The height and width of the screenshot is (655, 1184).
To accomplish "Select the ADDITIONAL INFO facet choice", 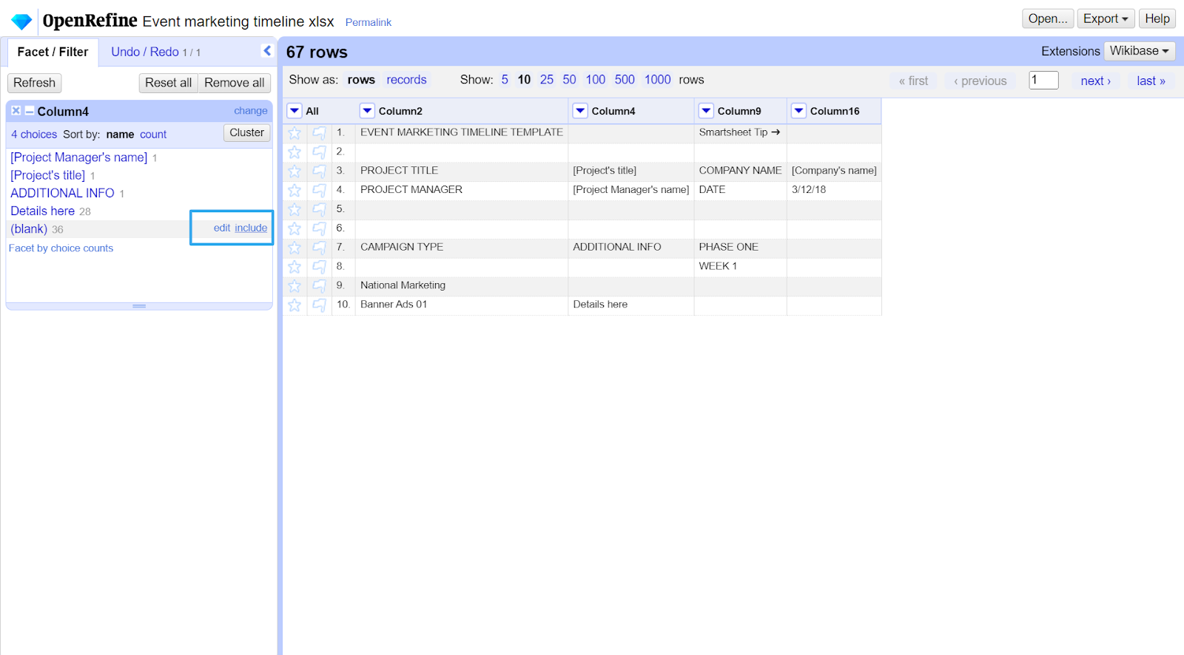I will point(62,193).
